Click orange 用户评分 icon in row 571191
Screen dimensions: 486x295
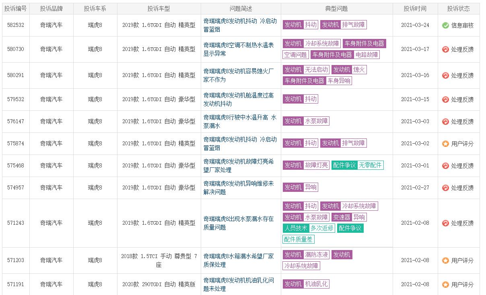tap(445, 285)
